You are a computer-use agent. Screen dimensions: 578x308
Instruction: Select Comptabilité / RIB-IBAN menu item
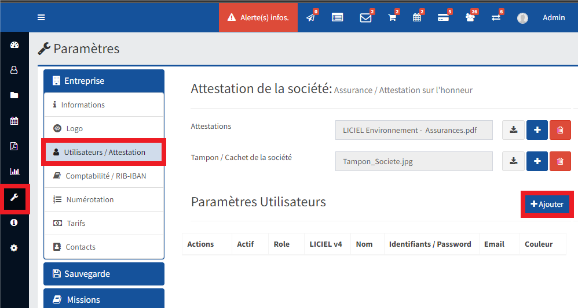(x=105, y=176)
